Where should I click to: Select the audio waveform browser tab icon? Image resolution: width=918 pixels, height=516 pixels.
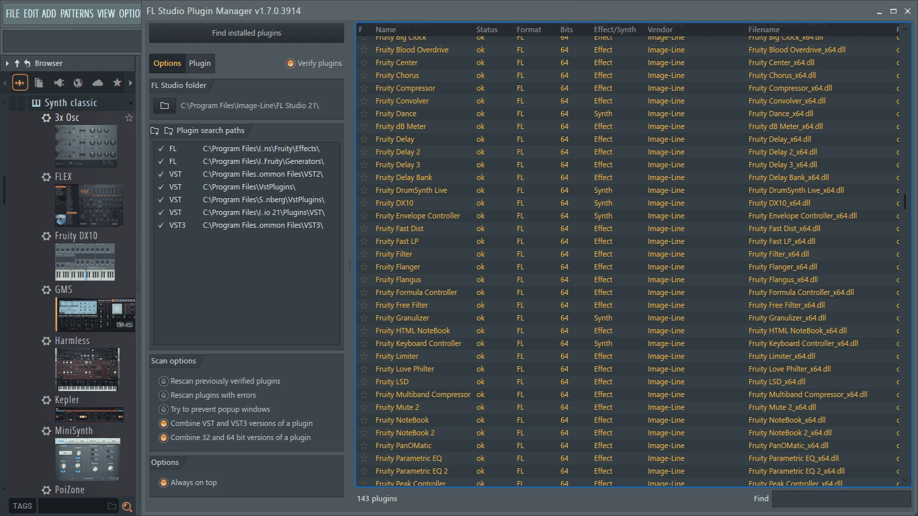[20, 83]
